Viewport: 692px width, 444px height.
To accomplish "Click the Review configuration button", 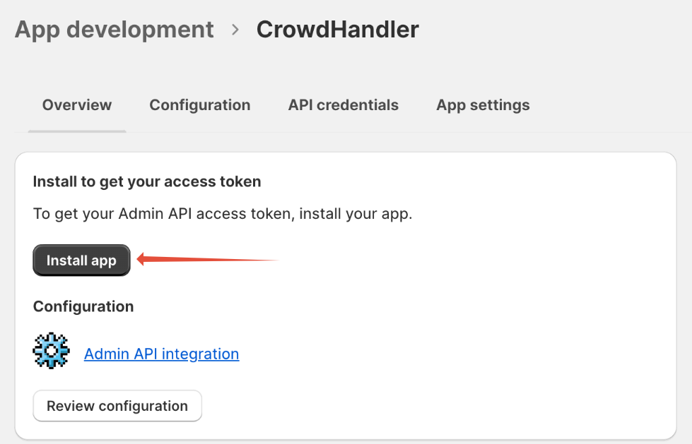I will (117, 406).
